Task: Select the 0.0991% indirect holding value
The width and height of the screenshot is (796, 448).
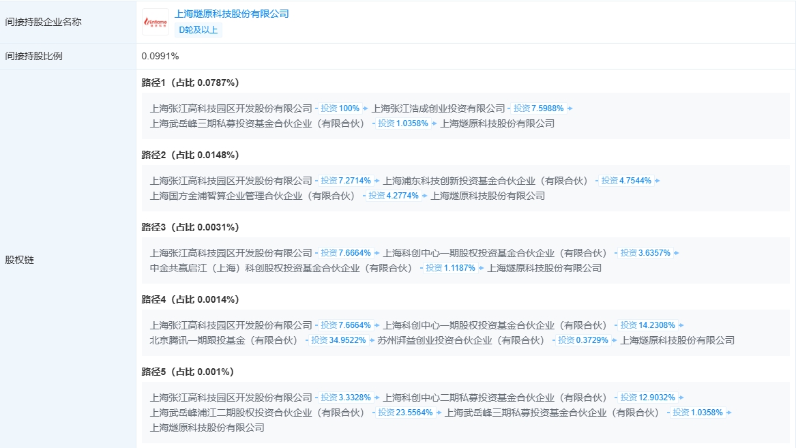Action: click(x=160, y=57)
